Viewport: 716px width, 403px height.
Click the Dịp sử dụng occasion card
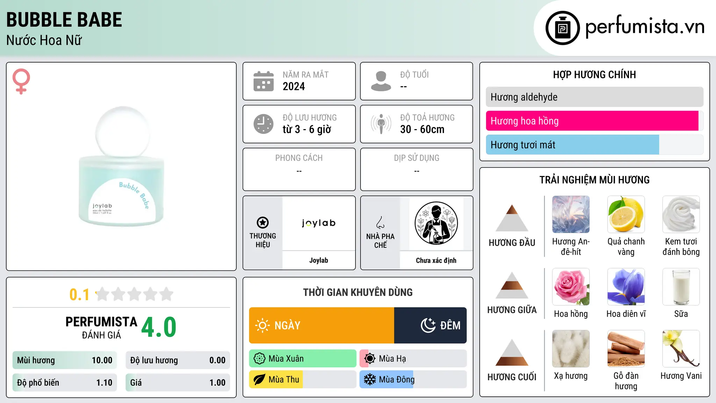tap(416, 169)
